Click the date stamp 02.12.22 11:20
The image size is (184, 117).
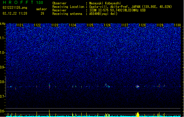pyautogui.click(x=15, y=13)
